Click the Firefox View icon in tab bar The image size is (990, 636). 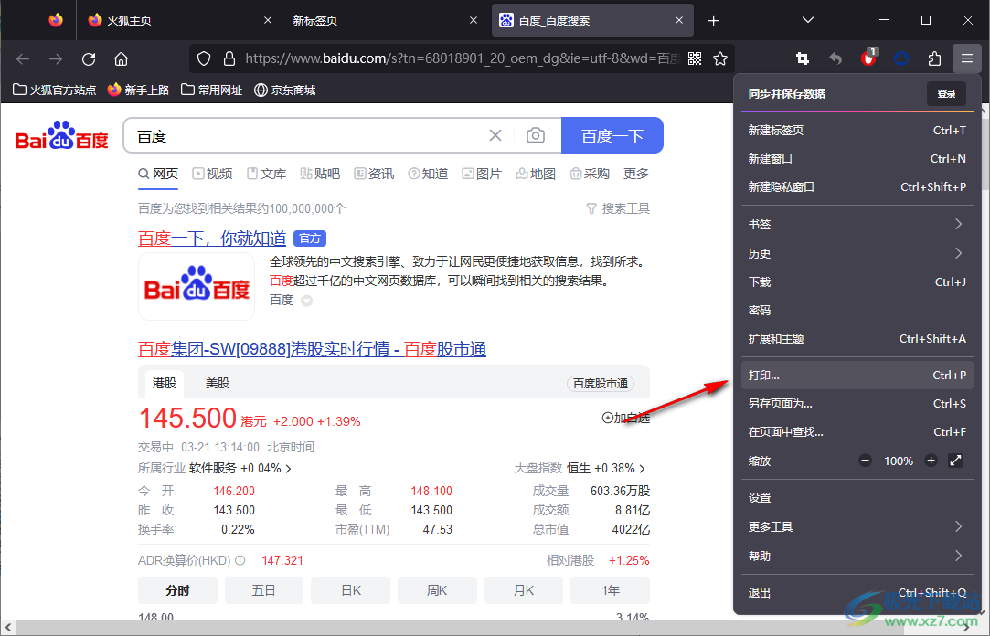(56, 20)
